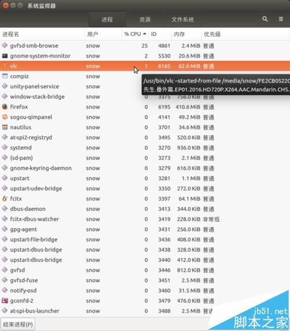Image resolution: width=290 pixels, height=331 pixels.
Task: Toggle sort on % CPU column header
Action: tap(135, 34)
